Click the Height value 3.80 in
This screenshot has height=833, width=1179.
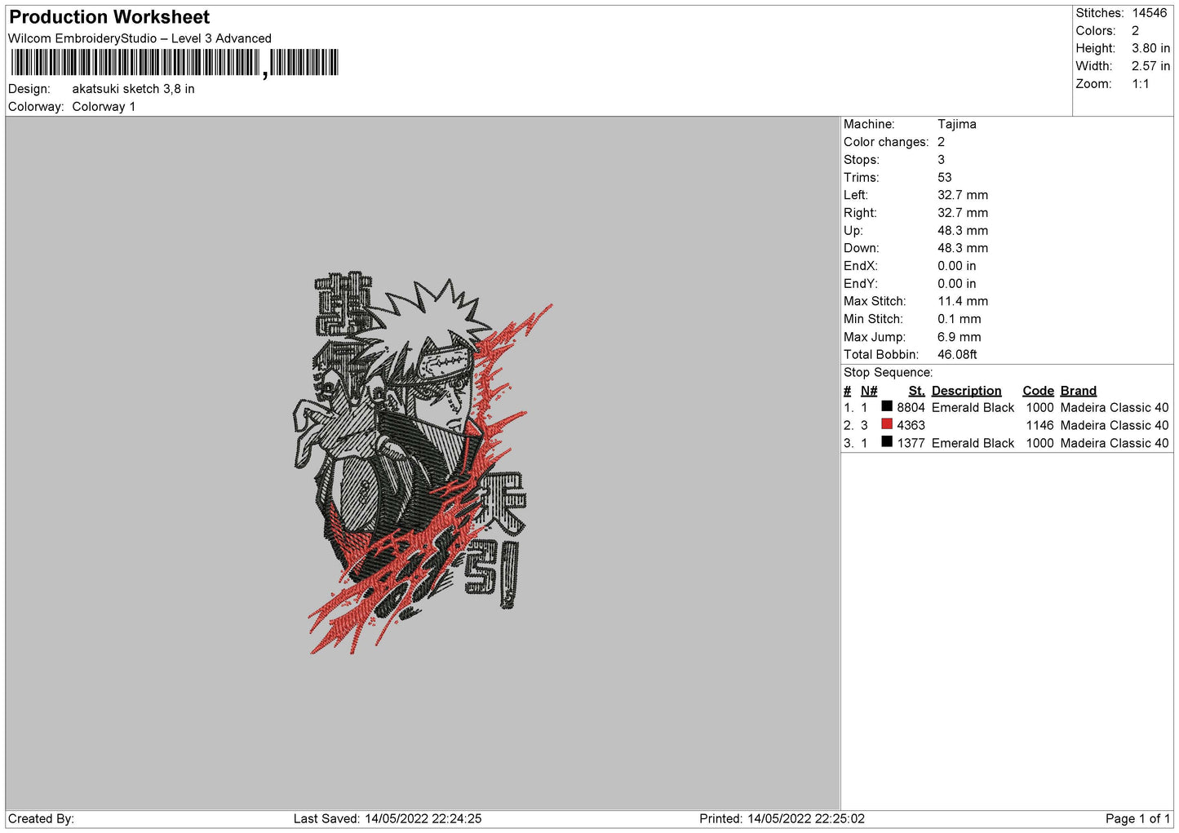pos(1150,49)
